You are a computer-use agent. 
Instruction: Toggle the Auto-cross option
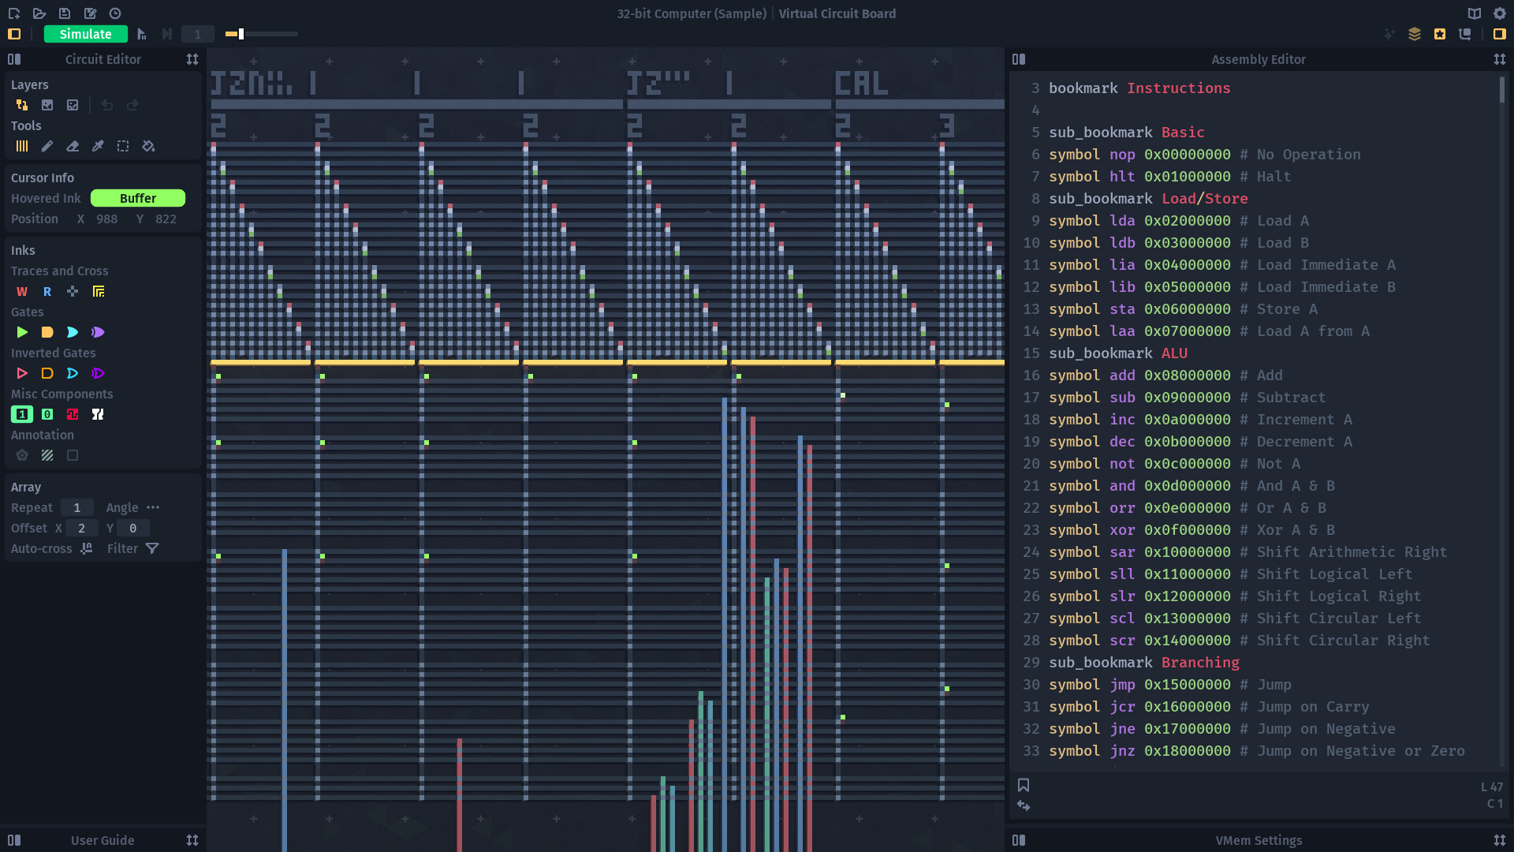tap(87, 548)
